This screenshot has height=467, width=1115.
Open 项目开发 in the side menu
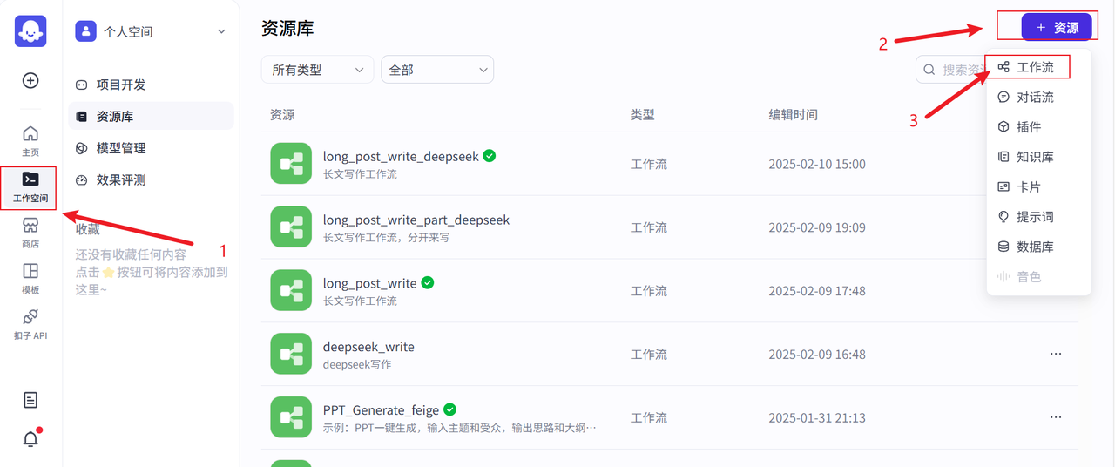click(152, 85)
